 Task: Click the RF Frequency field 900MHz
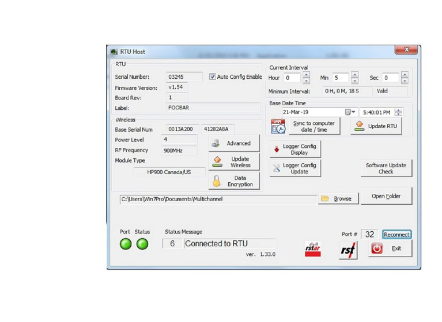point(179,151)
